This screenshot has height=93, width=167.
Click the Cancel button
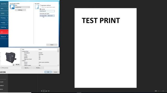56,72
